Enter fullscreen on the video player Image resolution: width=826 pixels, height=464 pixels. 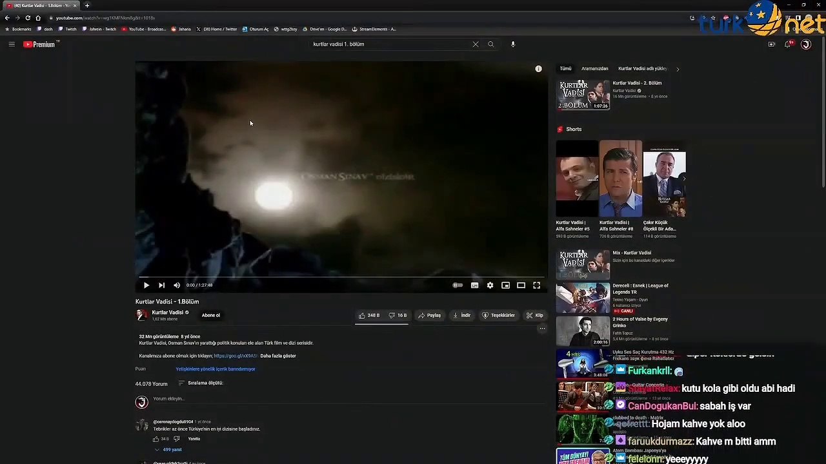pos(536,285)
